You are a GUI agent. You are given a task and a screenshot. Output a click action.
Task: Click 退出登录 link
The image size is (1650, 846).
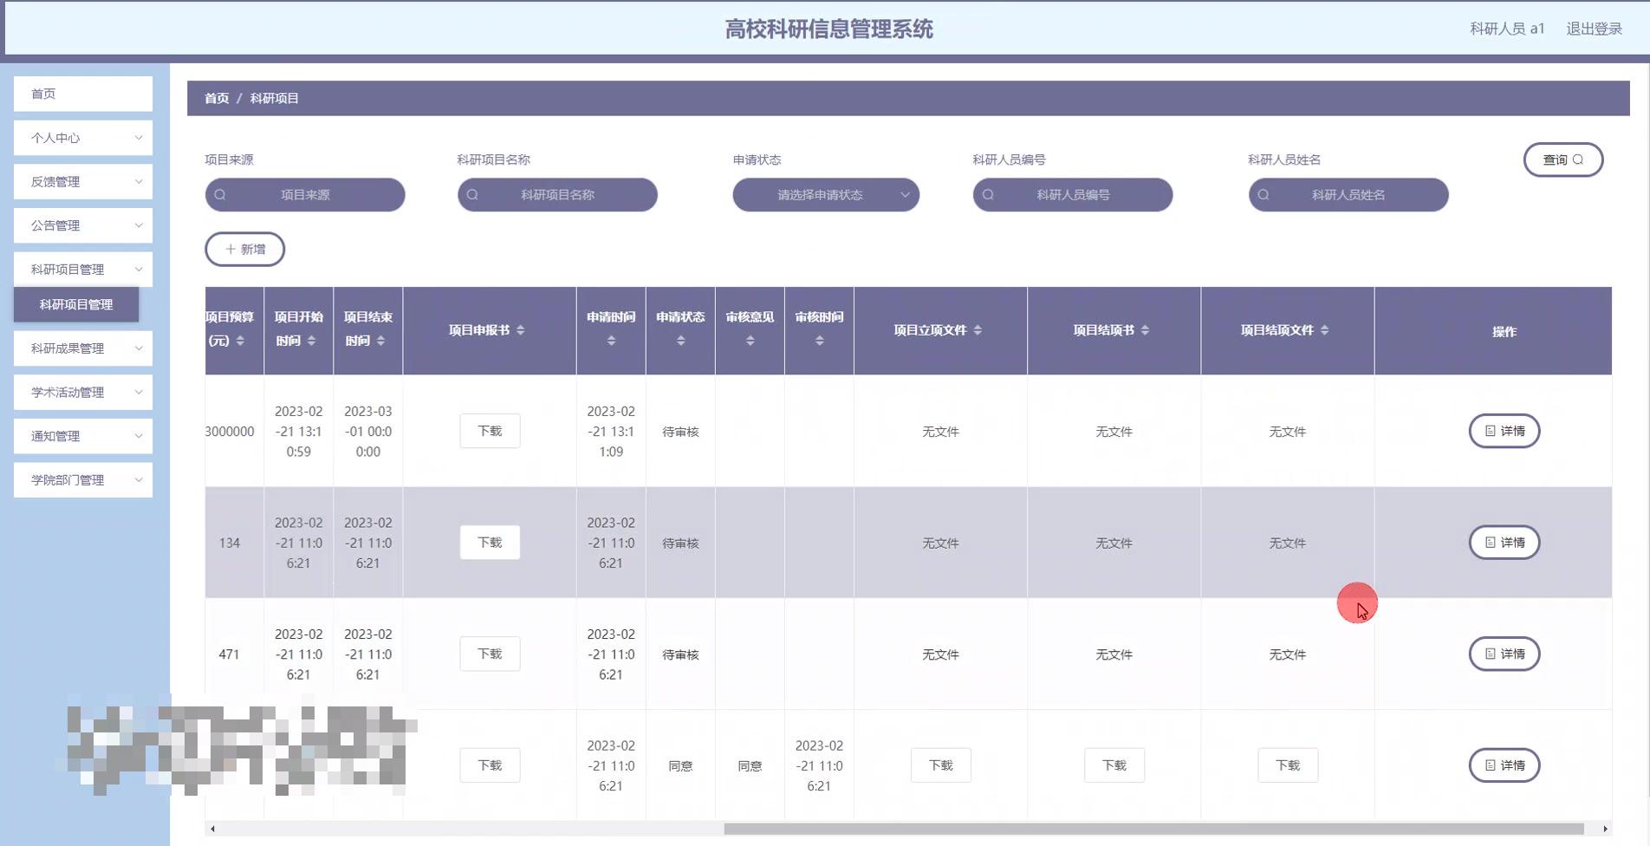[1594, 29]
